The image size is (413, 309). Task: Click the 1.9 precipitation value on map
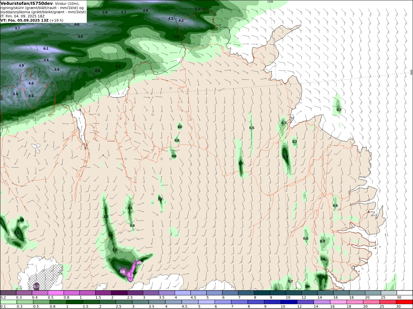pos(322,277)
